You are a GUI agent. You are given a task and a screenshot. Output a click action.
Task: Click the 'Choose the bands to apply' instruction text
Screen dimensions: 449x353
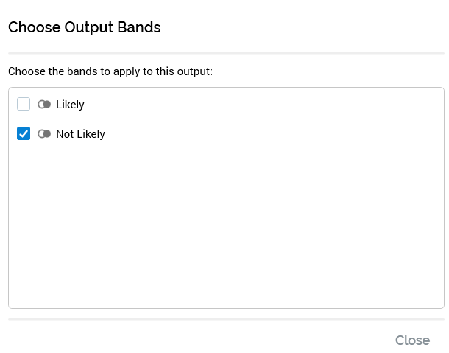pyautogui.click(x=110, y=72)
